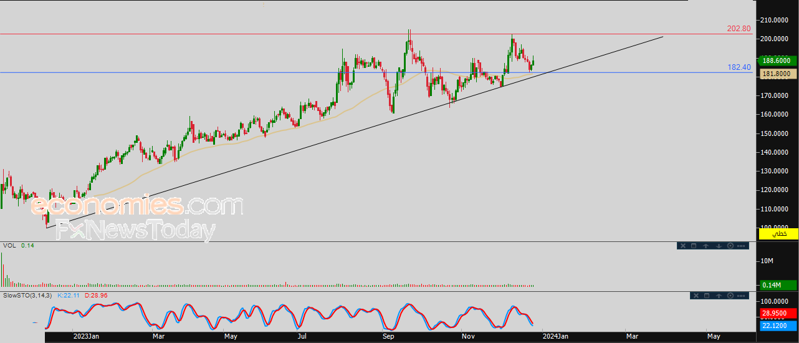Click the SlowSTO(3,14,3) indicator label
Screen dimensions: 799x343
27,295
